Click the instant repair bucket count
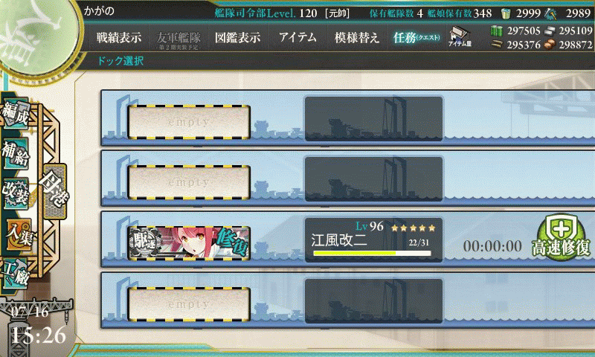Screen dimensions: 595x357 coord(528,13)
